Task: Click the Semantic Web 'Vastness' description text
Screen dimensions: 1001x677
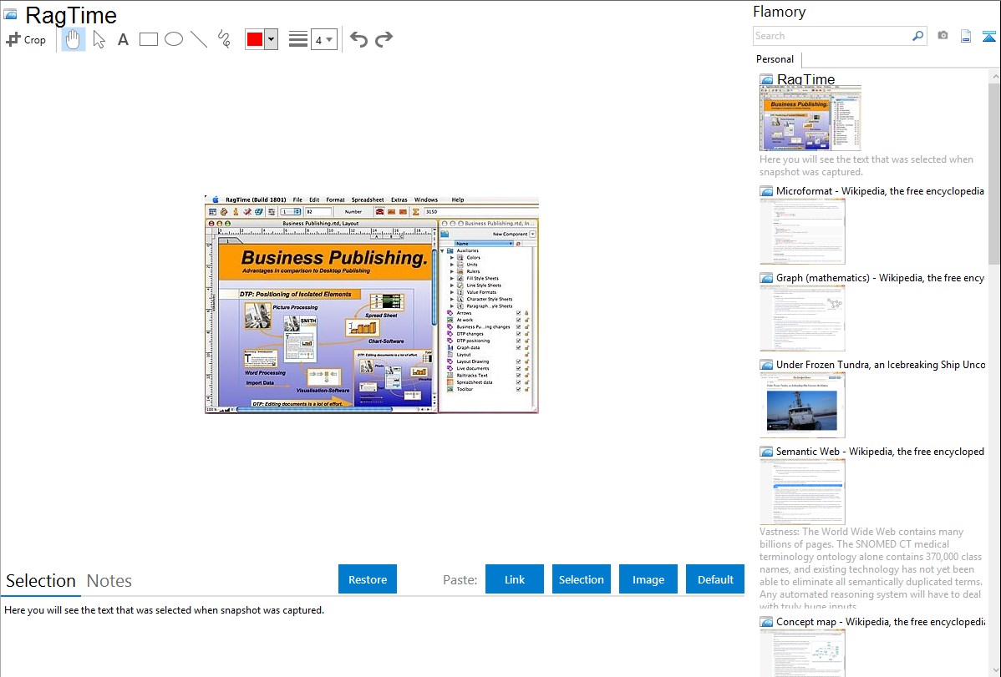Action: pyautogui.click(x=871, y=568)
